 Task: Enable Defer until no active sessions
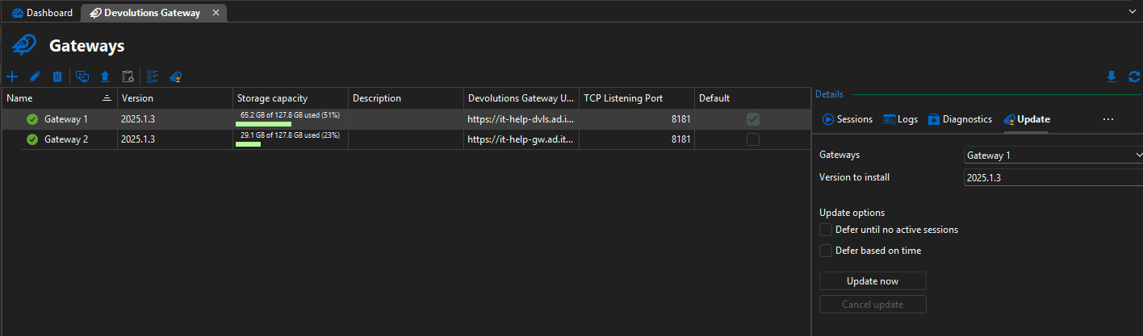point(826,230)
